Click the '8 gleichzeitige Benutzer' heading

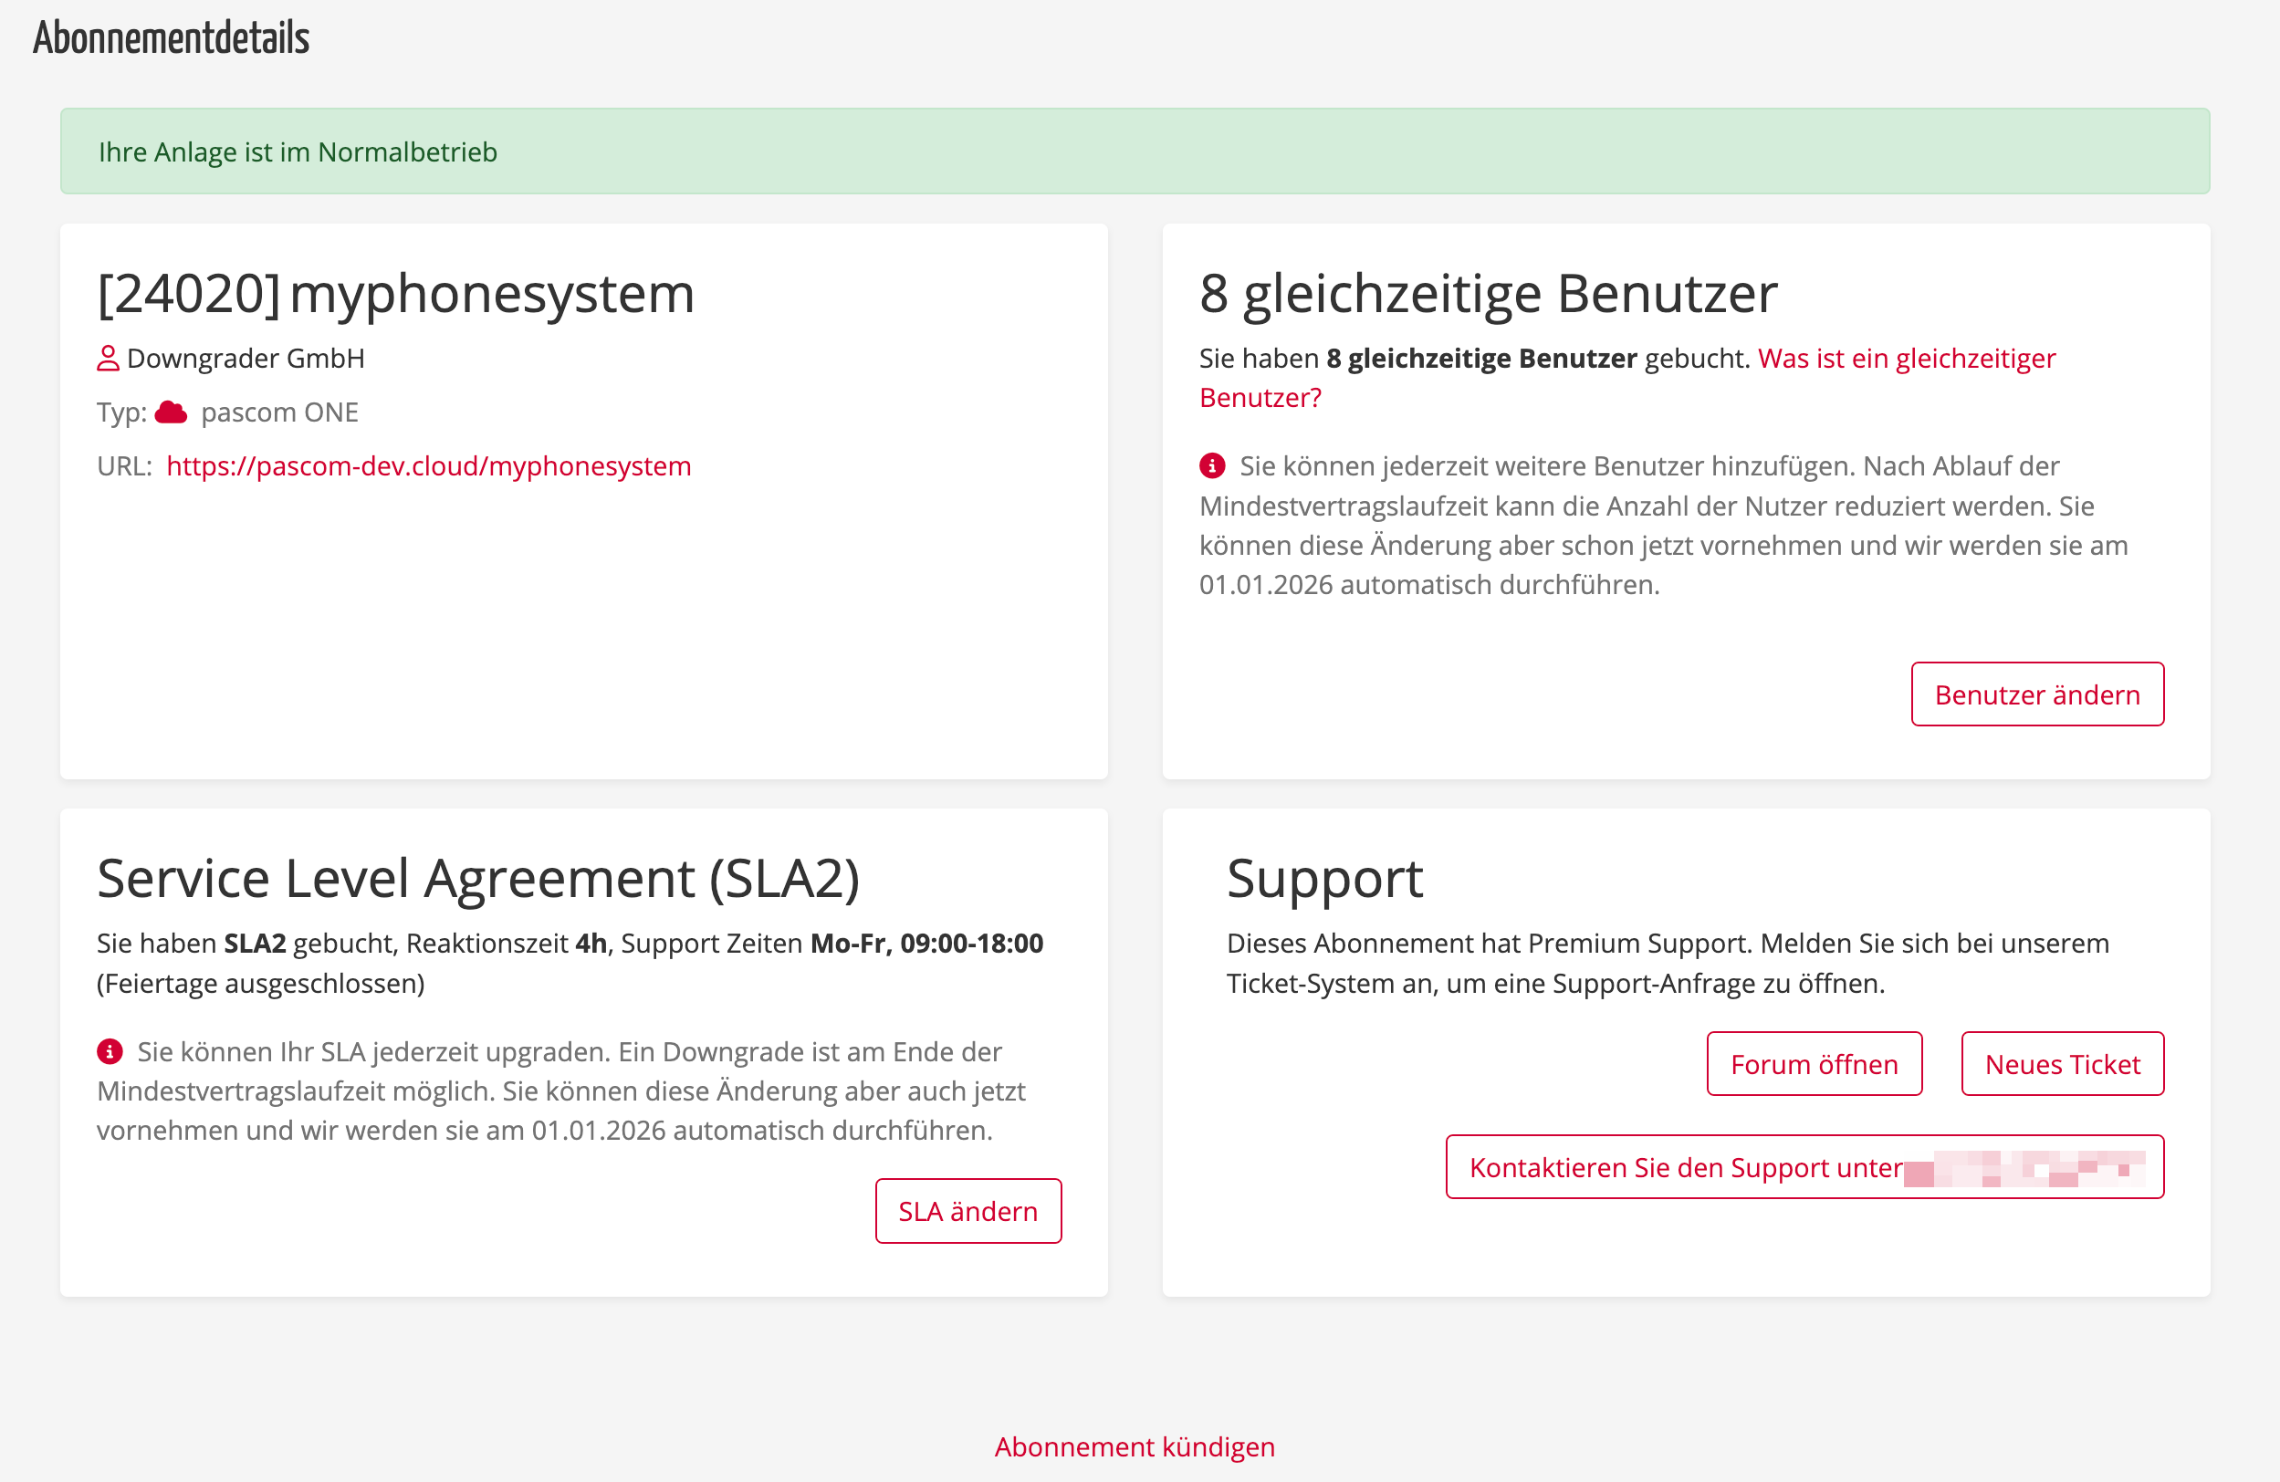tap(1488, 293)
